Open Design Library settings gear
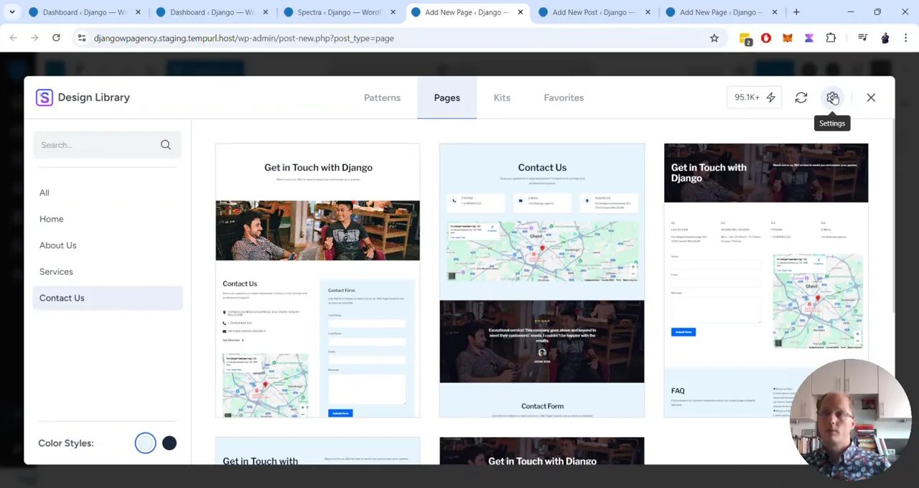This screenshot has width=919, height=488. tap(832, 98)
